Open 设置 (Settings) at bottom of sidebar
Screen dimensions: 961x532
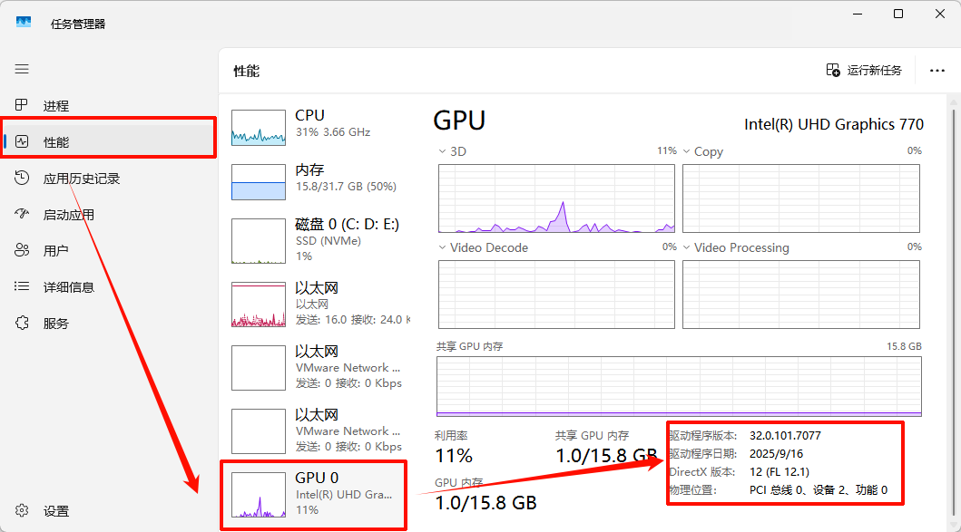(55, 511)
